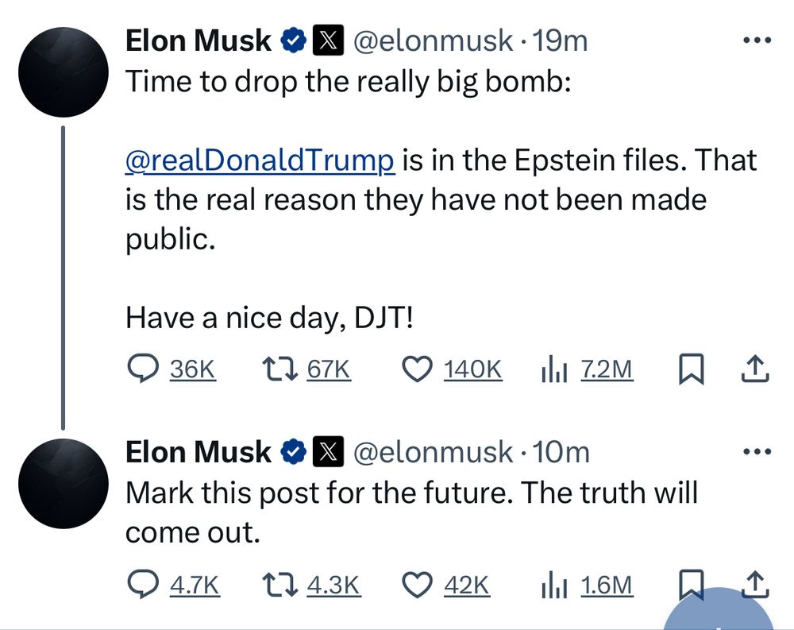The height and width of the screenshot is (630, 794).
Task: Open the @realDonaldTrump mention link
Action: click(260, 160)
